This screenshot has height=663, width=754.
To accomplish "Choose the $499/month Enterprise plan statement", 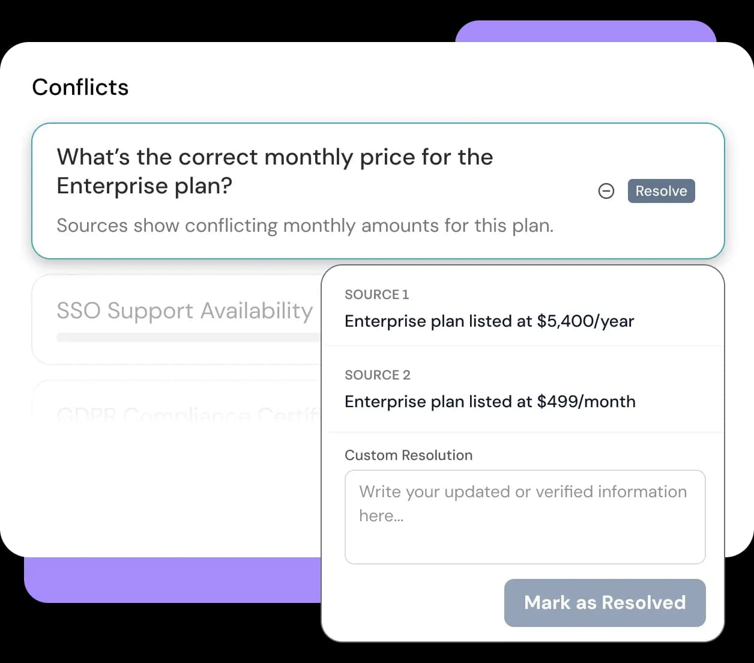I will pos(489,402).
